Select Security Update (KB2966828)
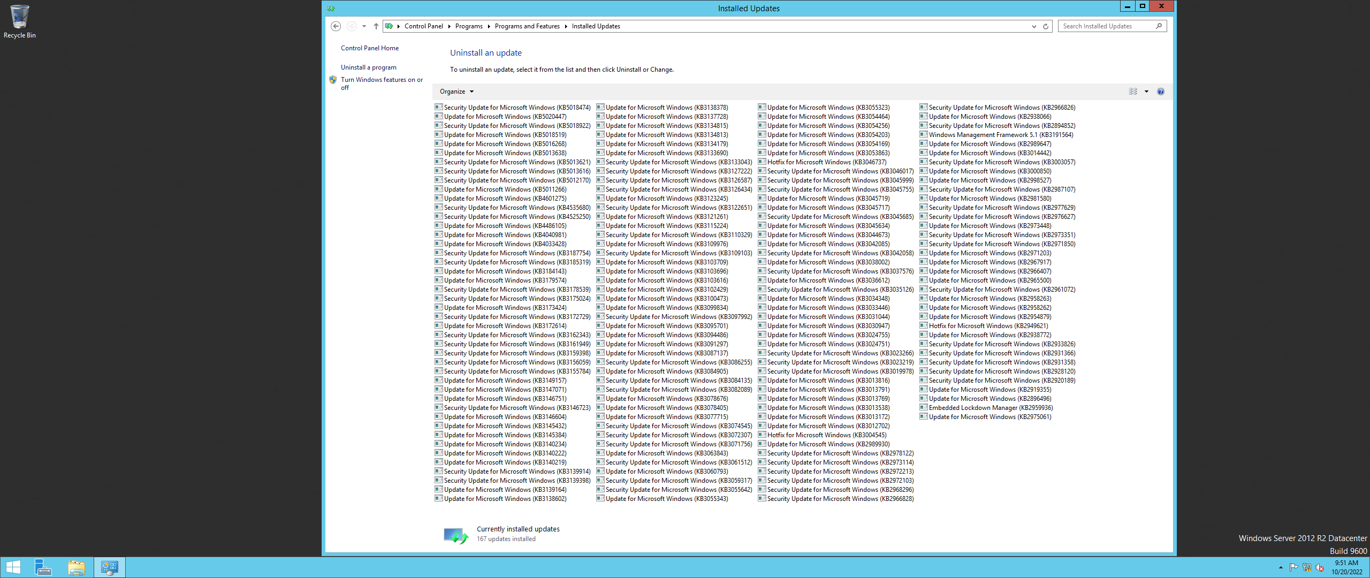The height and width of the screenshot is (578, 1370). point(836,499)
